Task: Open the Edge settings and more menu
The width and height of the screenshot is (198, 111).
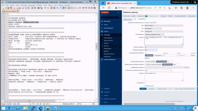Action: [193, 8]
